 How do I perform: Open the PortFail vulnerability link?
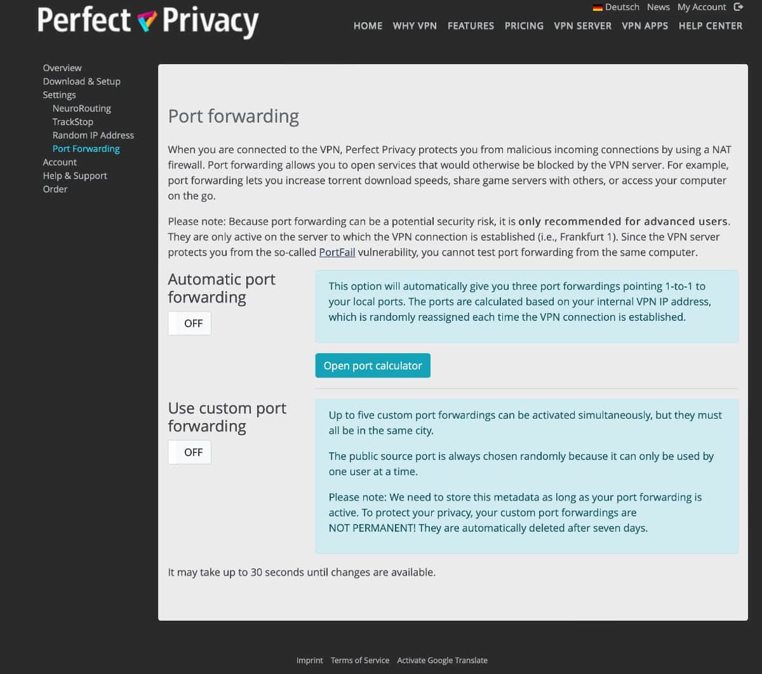click(x=337, y=252)
